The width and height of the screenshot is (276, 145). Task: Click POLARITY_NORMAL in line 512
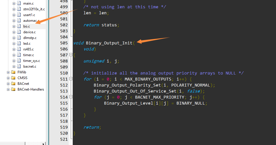[x=191, y=85]
